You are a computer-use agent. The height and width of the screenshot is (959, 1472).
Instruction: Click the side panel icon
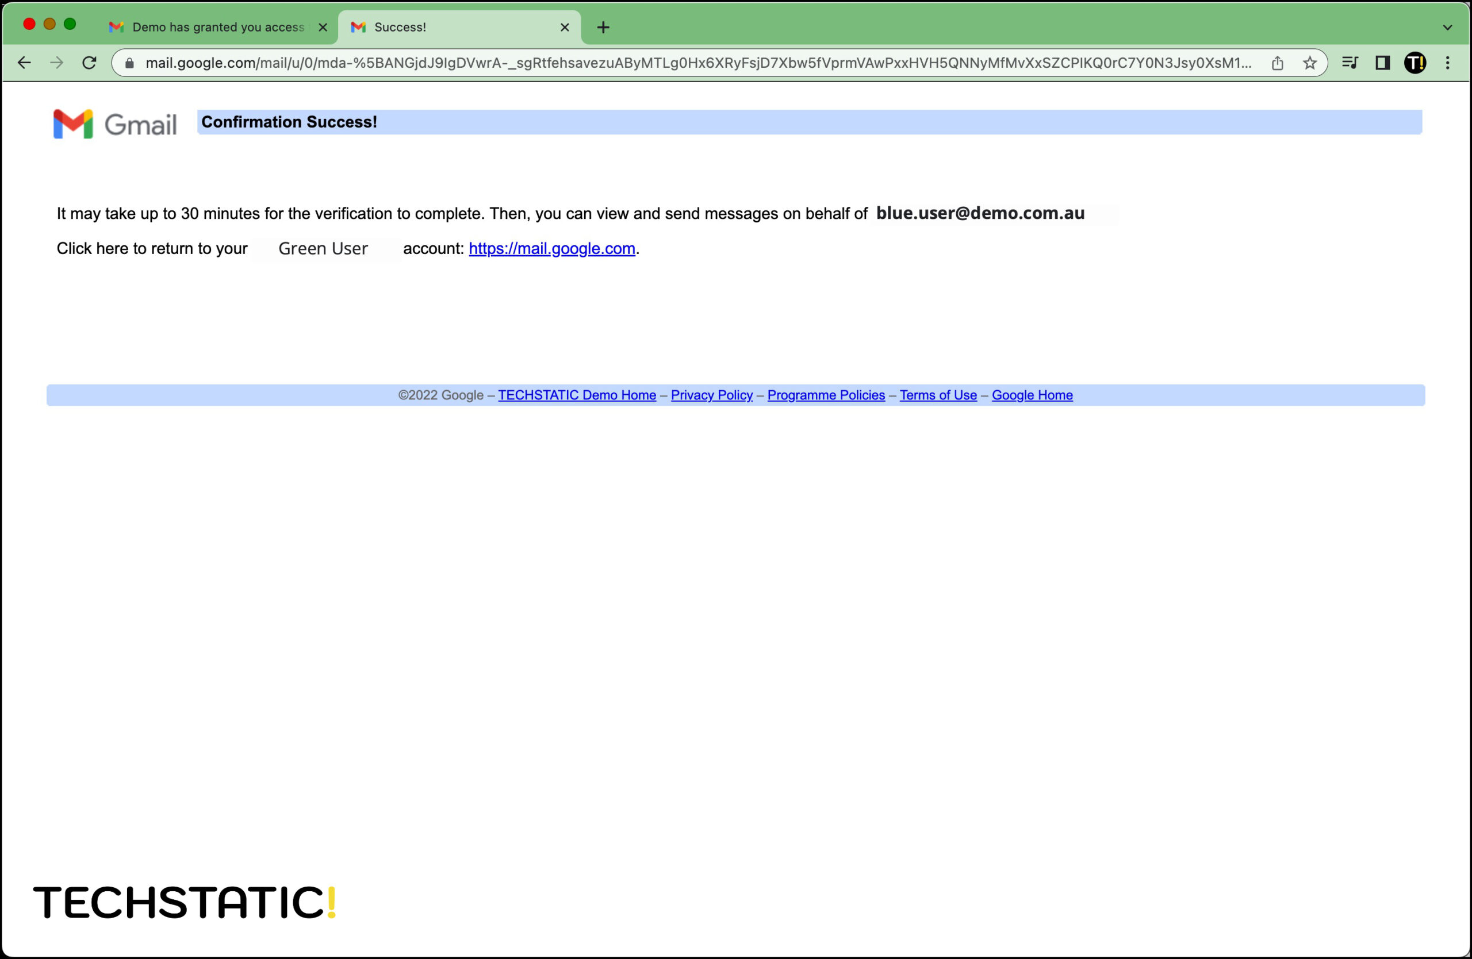(x=1382, y=63)
